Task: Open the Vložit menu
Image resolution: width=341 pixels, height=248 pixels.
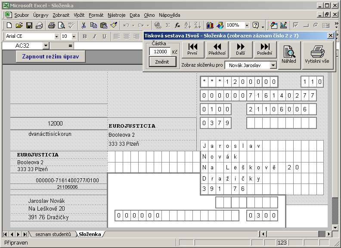Action: pyautogui.click(x=79, y=15)
